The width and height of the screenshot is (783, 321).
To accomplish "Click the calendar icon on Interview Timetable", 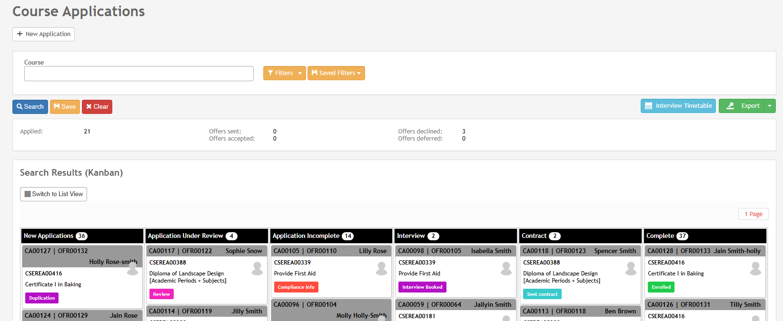I will click(x=648, y=106).
